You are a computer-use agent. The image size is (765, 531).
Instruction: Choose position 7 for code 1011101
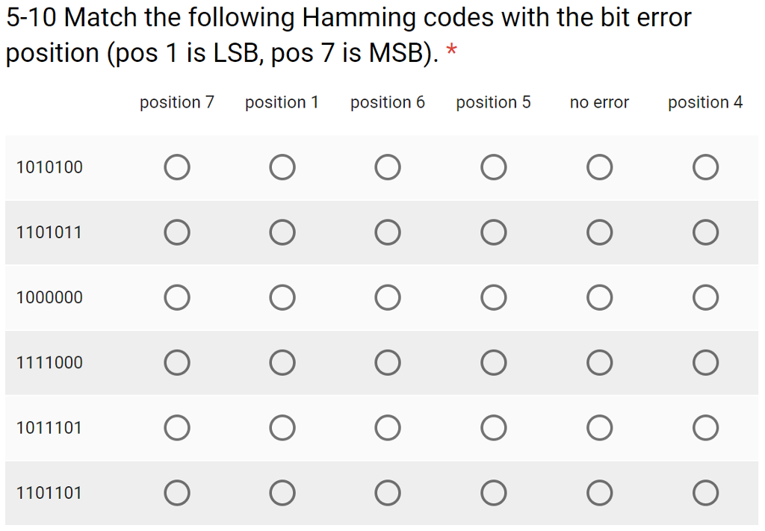click(176, 428)
